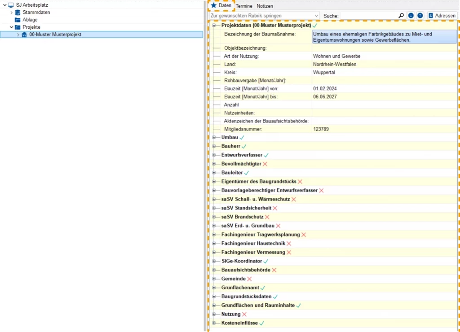Click the blue down-arrow next result icon
460x332 pixels.
point(411,16)
